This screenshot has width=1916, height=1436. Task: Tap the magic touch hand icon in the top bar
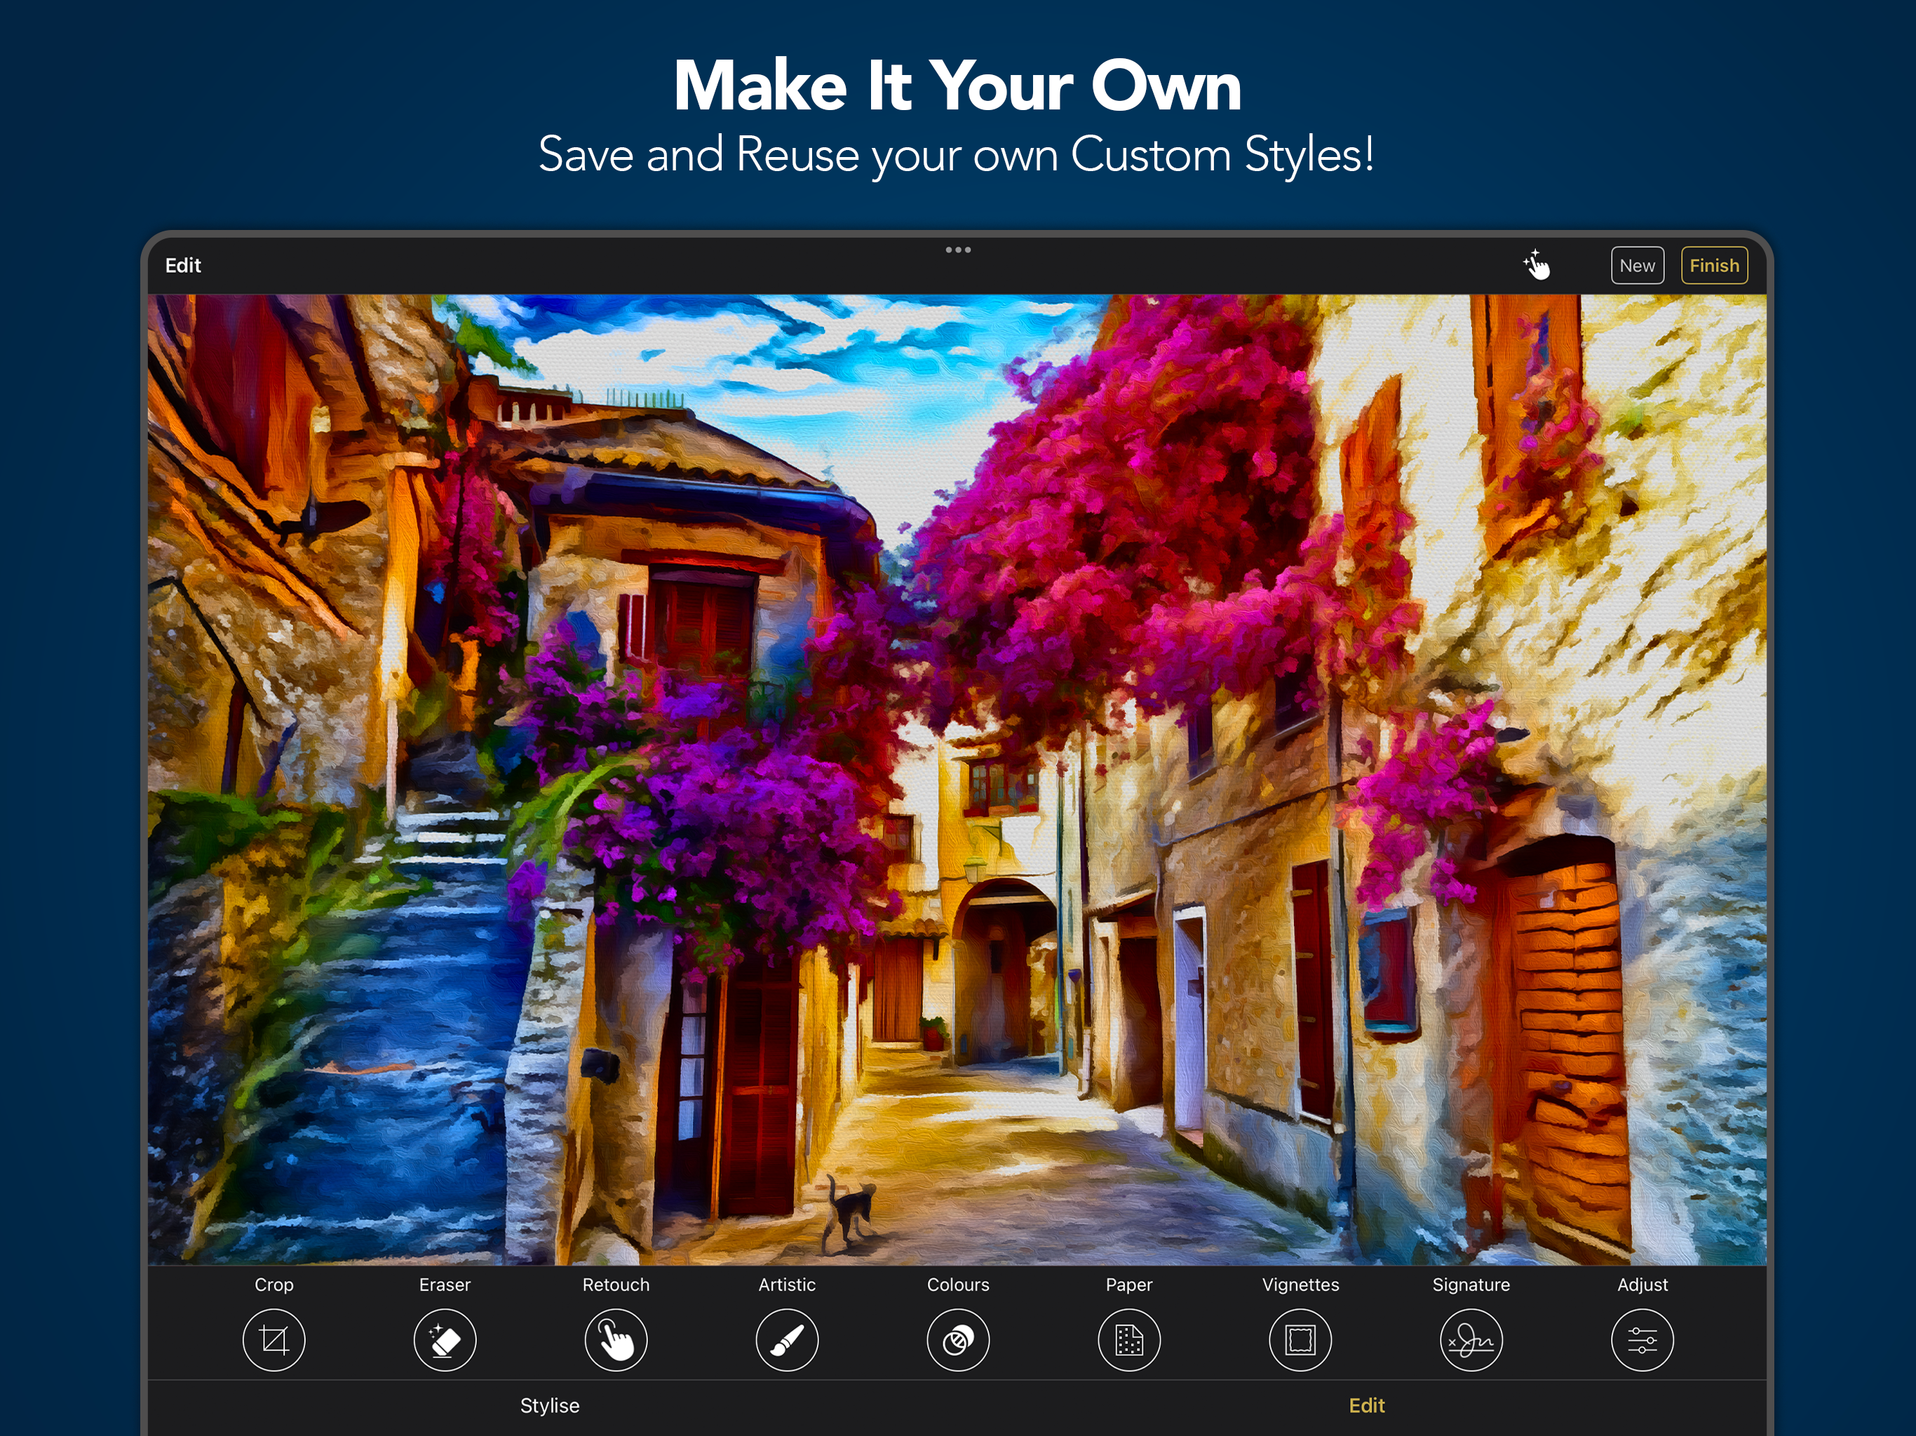point(1537,265)
